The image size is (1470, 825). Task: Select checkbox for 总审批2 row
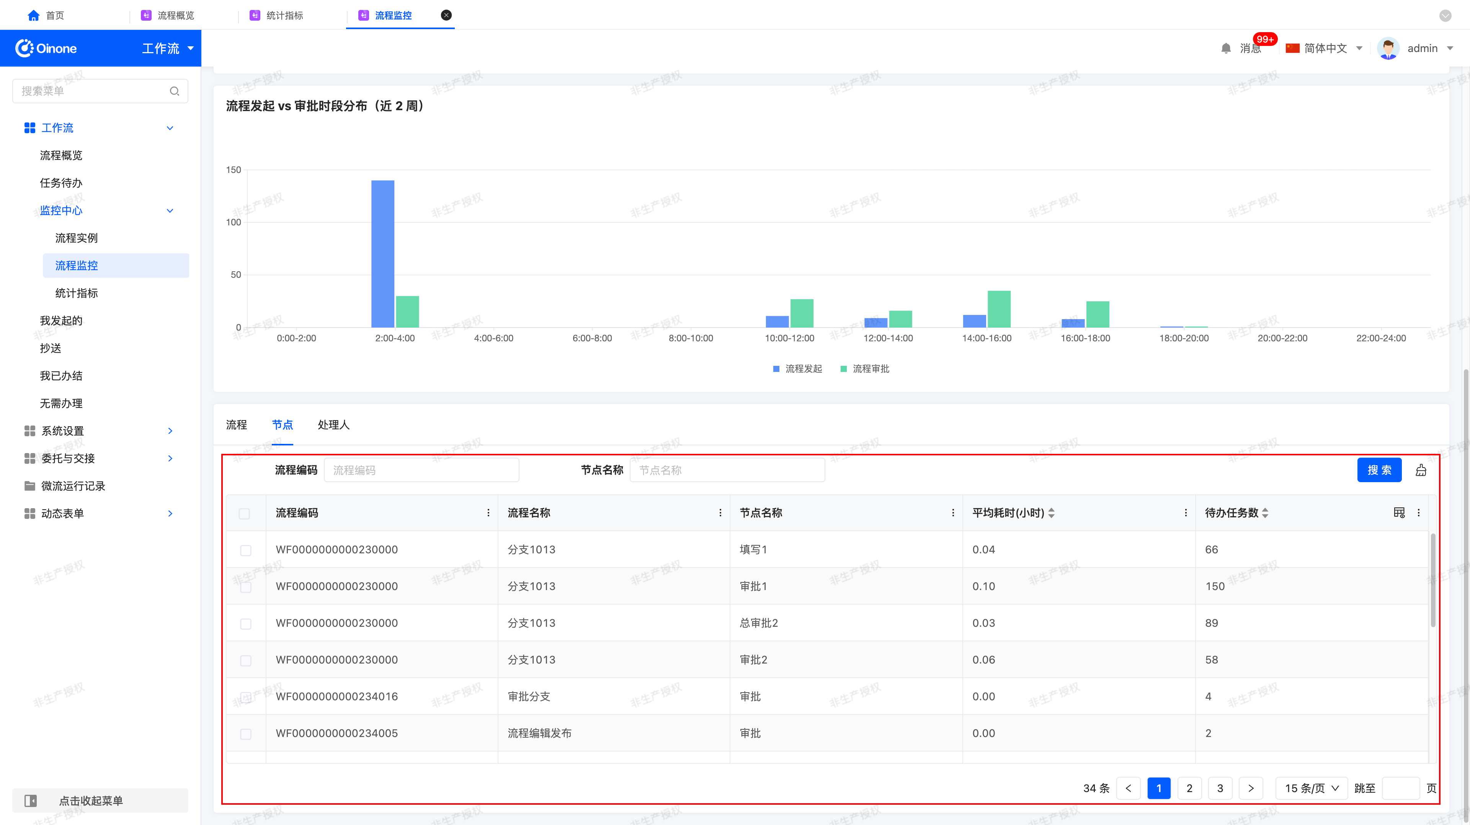pyautogui.click(x=245, y=624)
